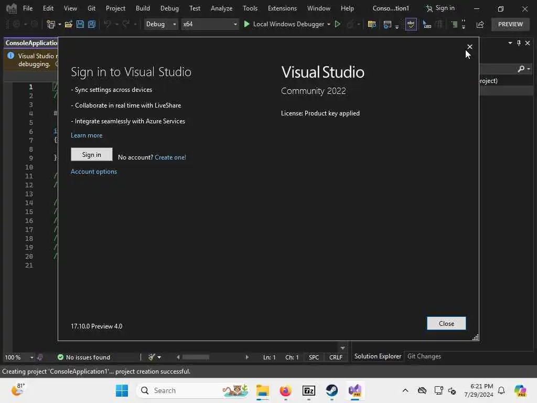This screenshot has width=537, height=403.
Task: Open Firefox from the taskbar
Action: [x=285, y=390]
